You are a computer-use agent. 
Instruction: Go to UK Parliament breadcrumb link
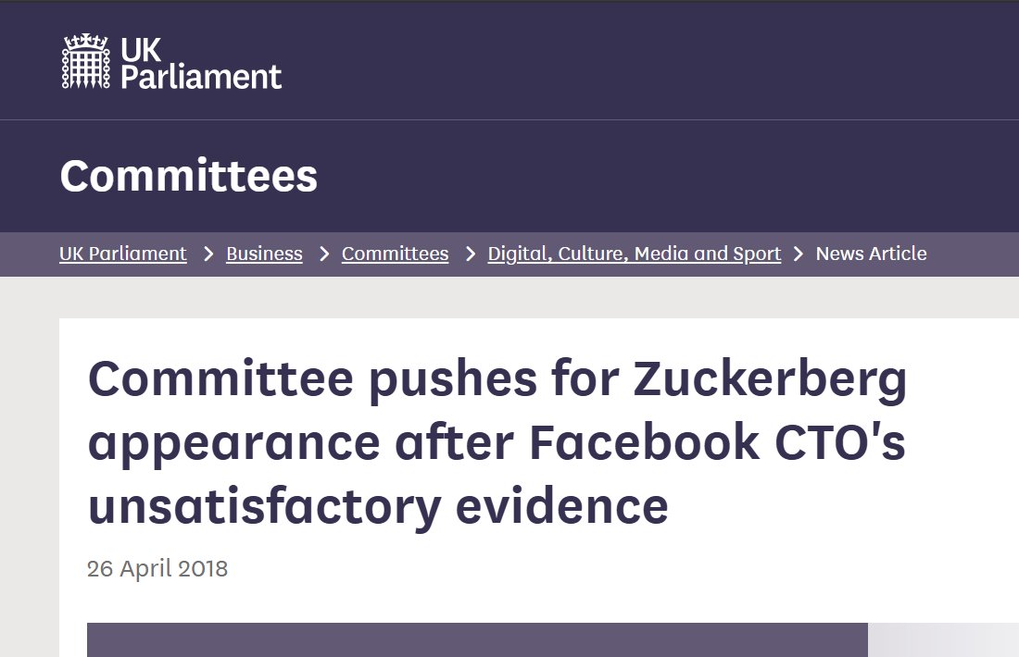[123, 254]
